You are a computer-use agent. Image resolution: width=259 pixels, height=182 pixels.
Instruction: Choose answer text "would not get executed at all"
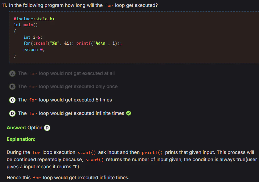pos(77,73)
